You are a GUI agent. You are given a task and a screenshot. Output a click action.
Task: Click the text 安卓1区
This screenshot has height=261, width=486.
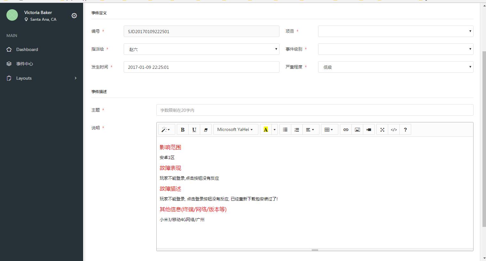(167, 157)
